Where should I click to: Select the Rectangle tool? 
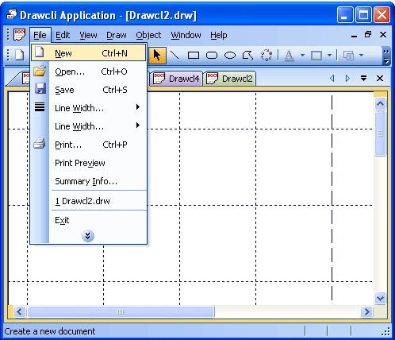(194, 56)
